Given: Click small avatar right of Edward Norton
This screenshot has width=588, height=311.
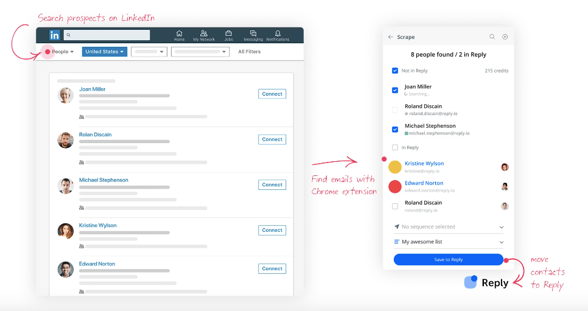Looking at the screenshot, I should (x=505, y=186).
